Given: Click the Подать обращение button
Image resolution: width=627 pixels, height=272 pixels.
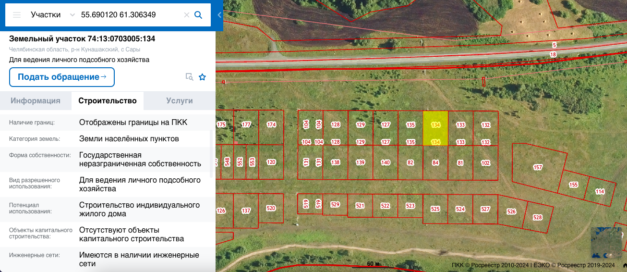Looking at the screenshot, I should pyautogui.click(x=62, y=77).
